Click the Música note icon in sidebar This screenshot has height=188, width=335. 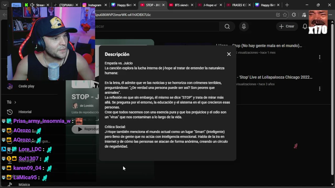[x=10, y=185]
